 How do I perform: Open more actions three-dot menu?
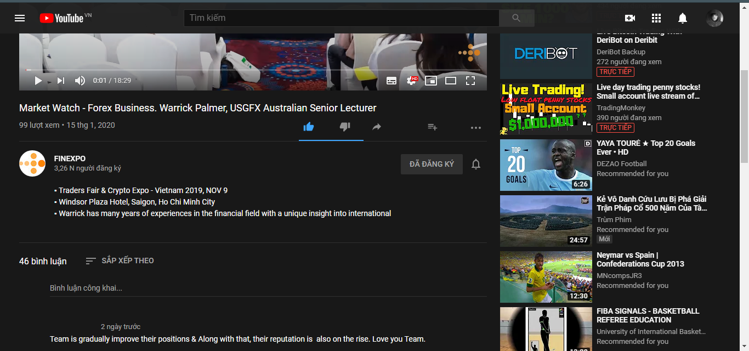click(475, 128)
